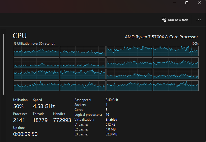Image resolution: width=206 pixels, height=142 pixels.
Task: Click the vertical scrollbar beside the graphs
Action: point(4,64)
